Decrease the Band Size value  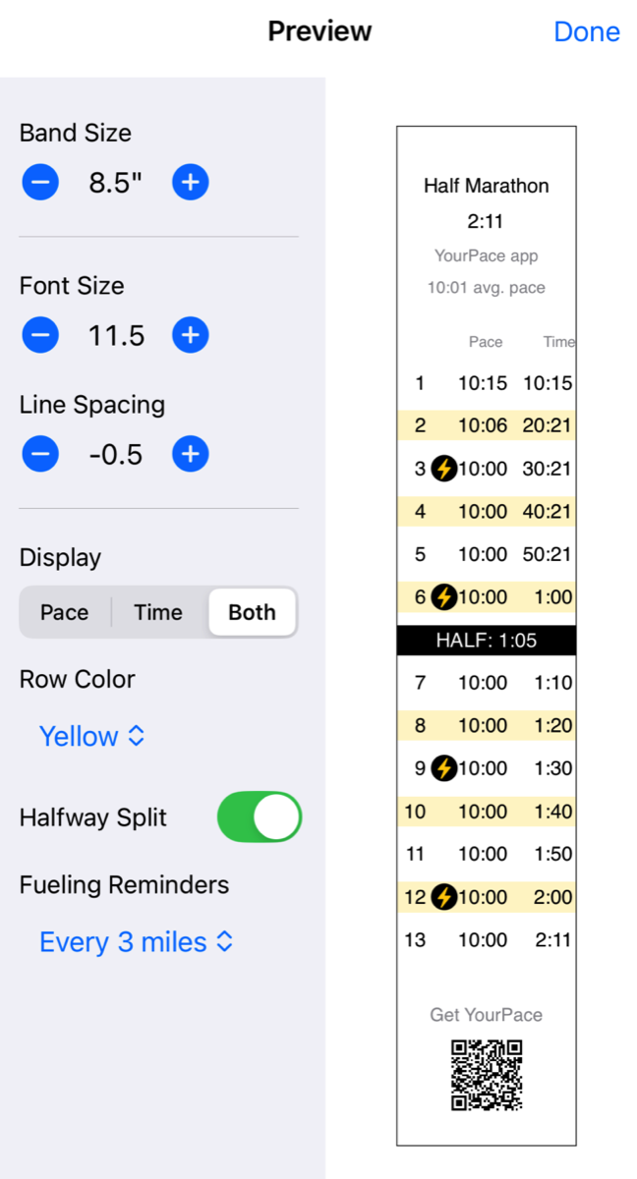(x=40, y=182)
